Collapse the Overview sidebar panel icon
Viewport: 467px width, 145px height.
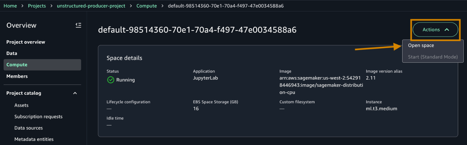[78, 25]
